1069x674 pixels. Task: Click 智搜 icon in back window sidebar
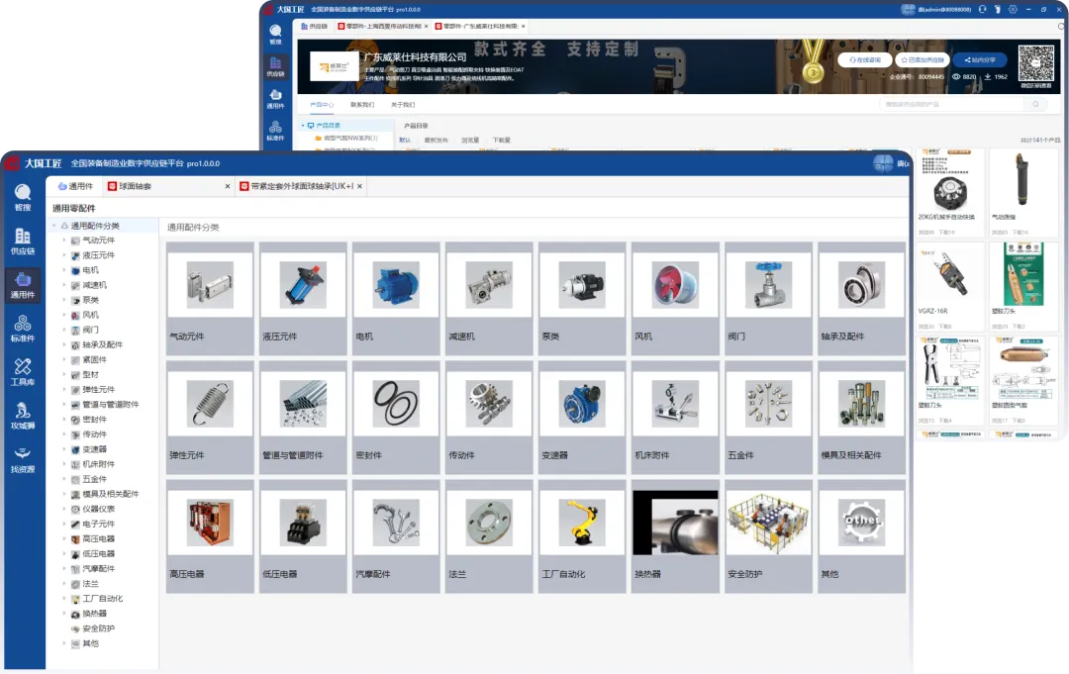(x=275, y=34)
